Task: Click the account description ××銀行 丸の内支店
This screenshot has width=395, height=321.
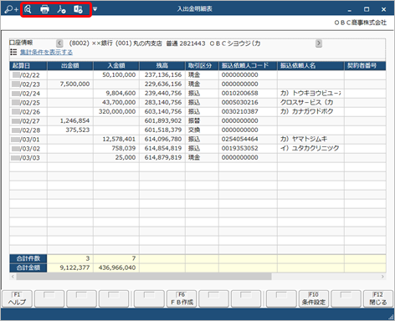Action: 165,43
